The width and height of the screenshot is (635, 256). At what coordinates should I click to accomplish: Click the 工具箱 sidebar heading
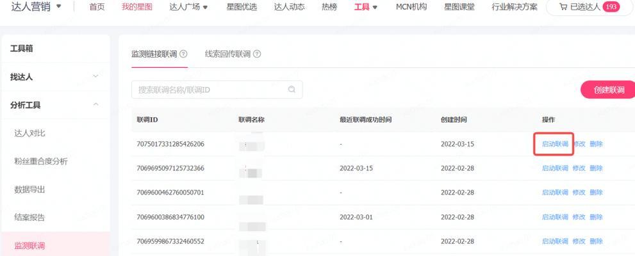21,49
